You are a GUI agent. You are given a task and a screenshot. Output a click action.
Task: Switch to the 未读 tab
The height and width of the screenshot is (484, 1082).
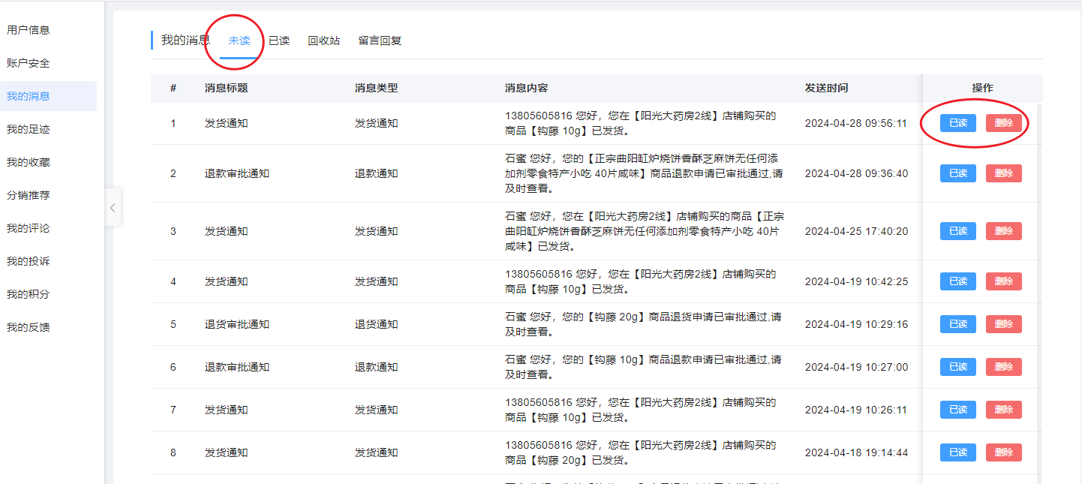click(x=239, y=41)
